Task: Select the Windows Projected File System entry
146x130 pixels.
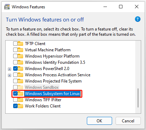Action: (53, 81)
